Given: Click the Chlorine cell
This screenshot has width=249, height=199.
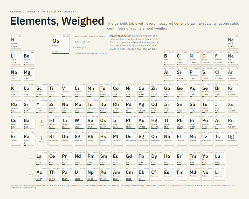Looking at the screenshot, I should (x=220, y=74).
